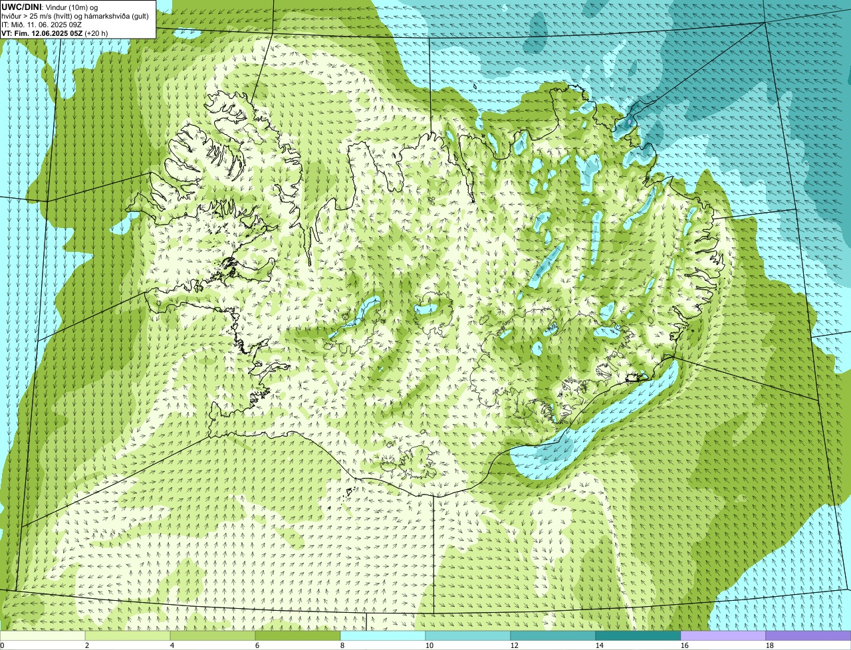Click the 'UWC/DINI: Vindur (10m) og' title line
Screen dimensions: 851x650
click(50, 7)
